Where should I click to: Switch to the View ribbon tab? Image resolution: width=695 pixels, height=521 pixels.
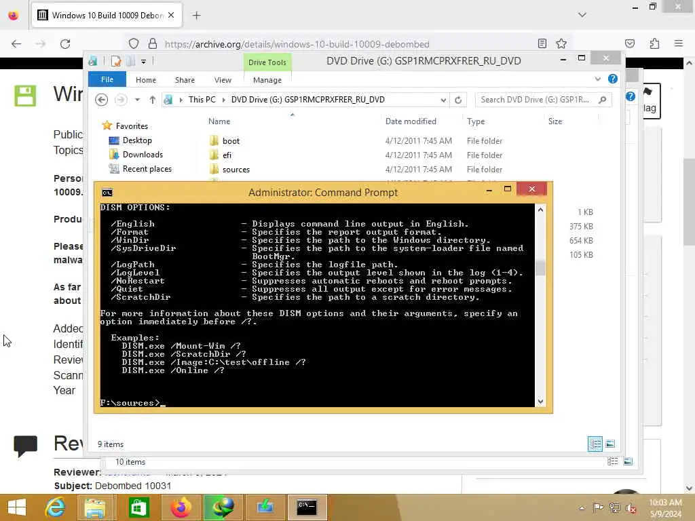[223, 80]
